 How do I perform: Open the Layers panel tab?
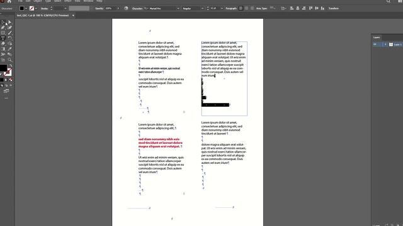[377, 38]
